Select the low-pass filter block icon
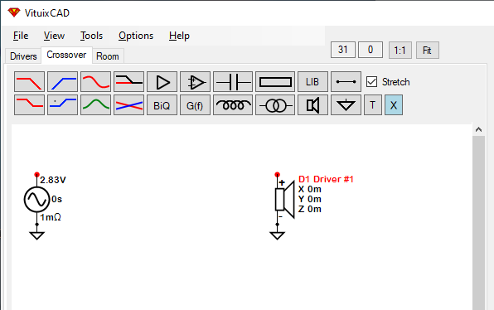This screenshot has width=494, height=310. [29, 82]
